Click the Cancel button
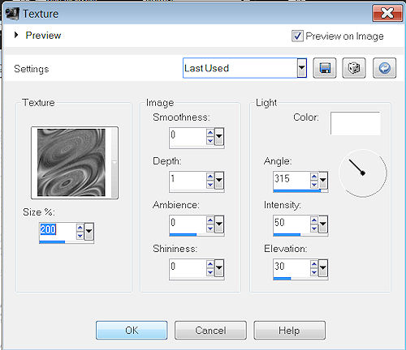 pyautogui.click(x=210, y=330)
